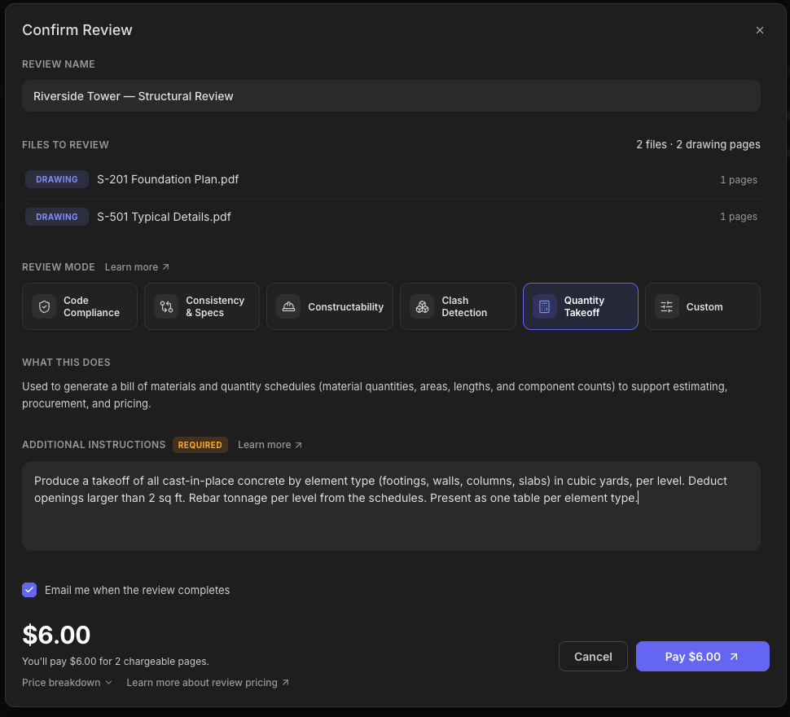This screenshot has height=717, width=790.
Task: Edit the Review Name input field
Action: click(391, 95)
